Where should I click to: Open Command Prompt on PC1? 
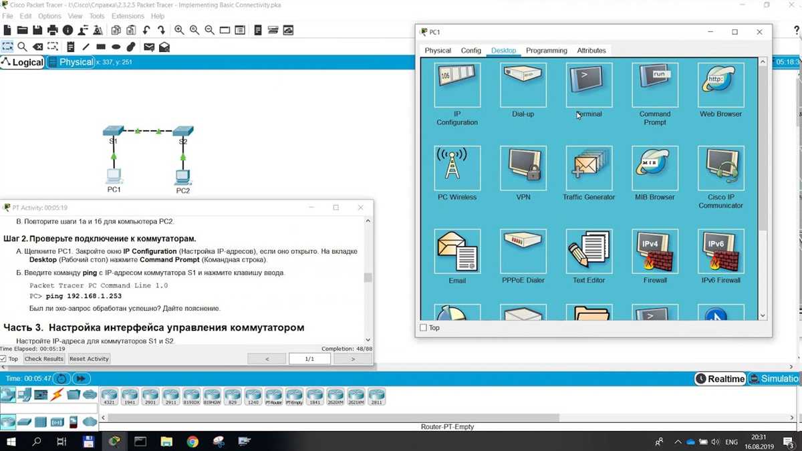[x=655, y=86]
